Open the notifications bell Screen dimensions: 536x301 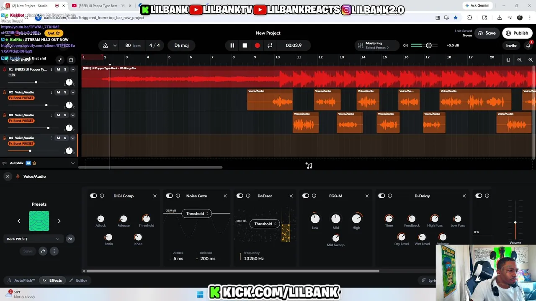click(528, 45)
